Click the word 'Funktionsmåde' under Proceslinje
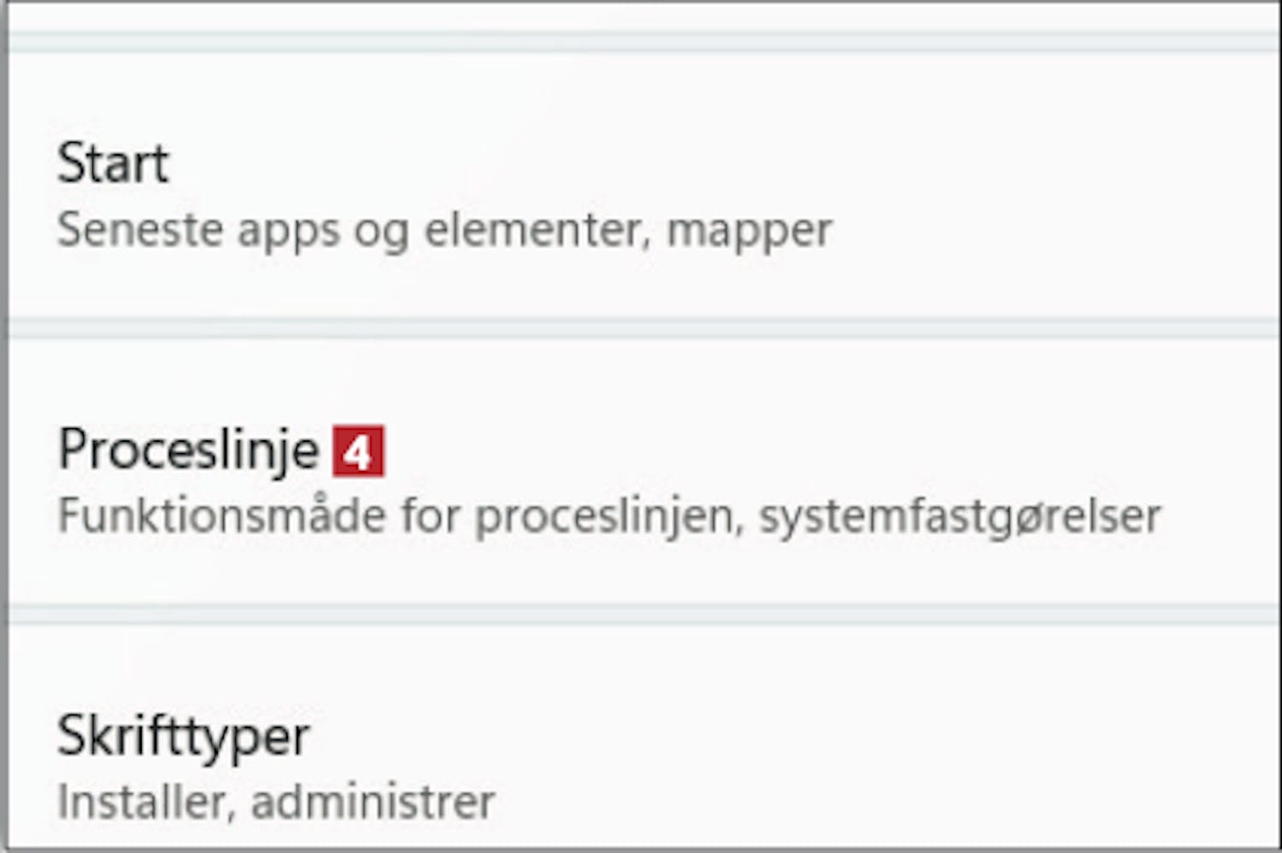 (x=221, y=517)
